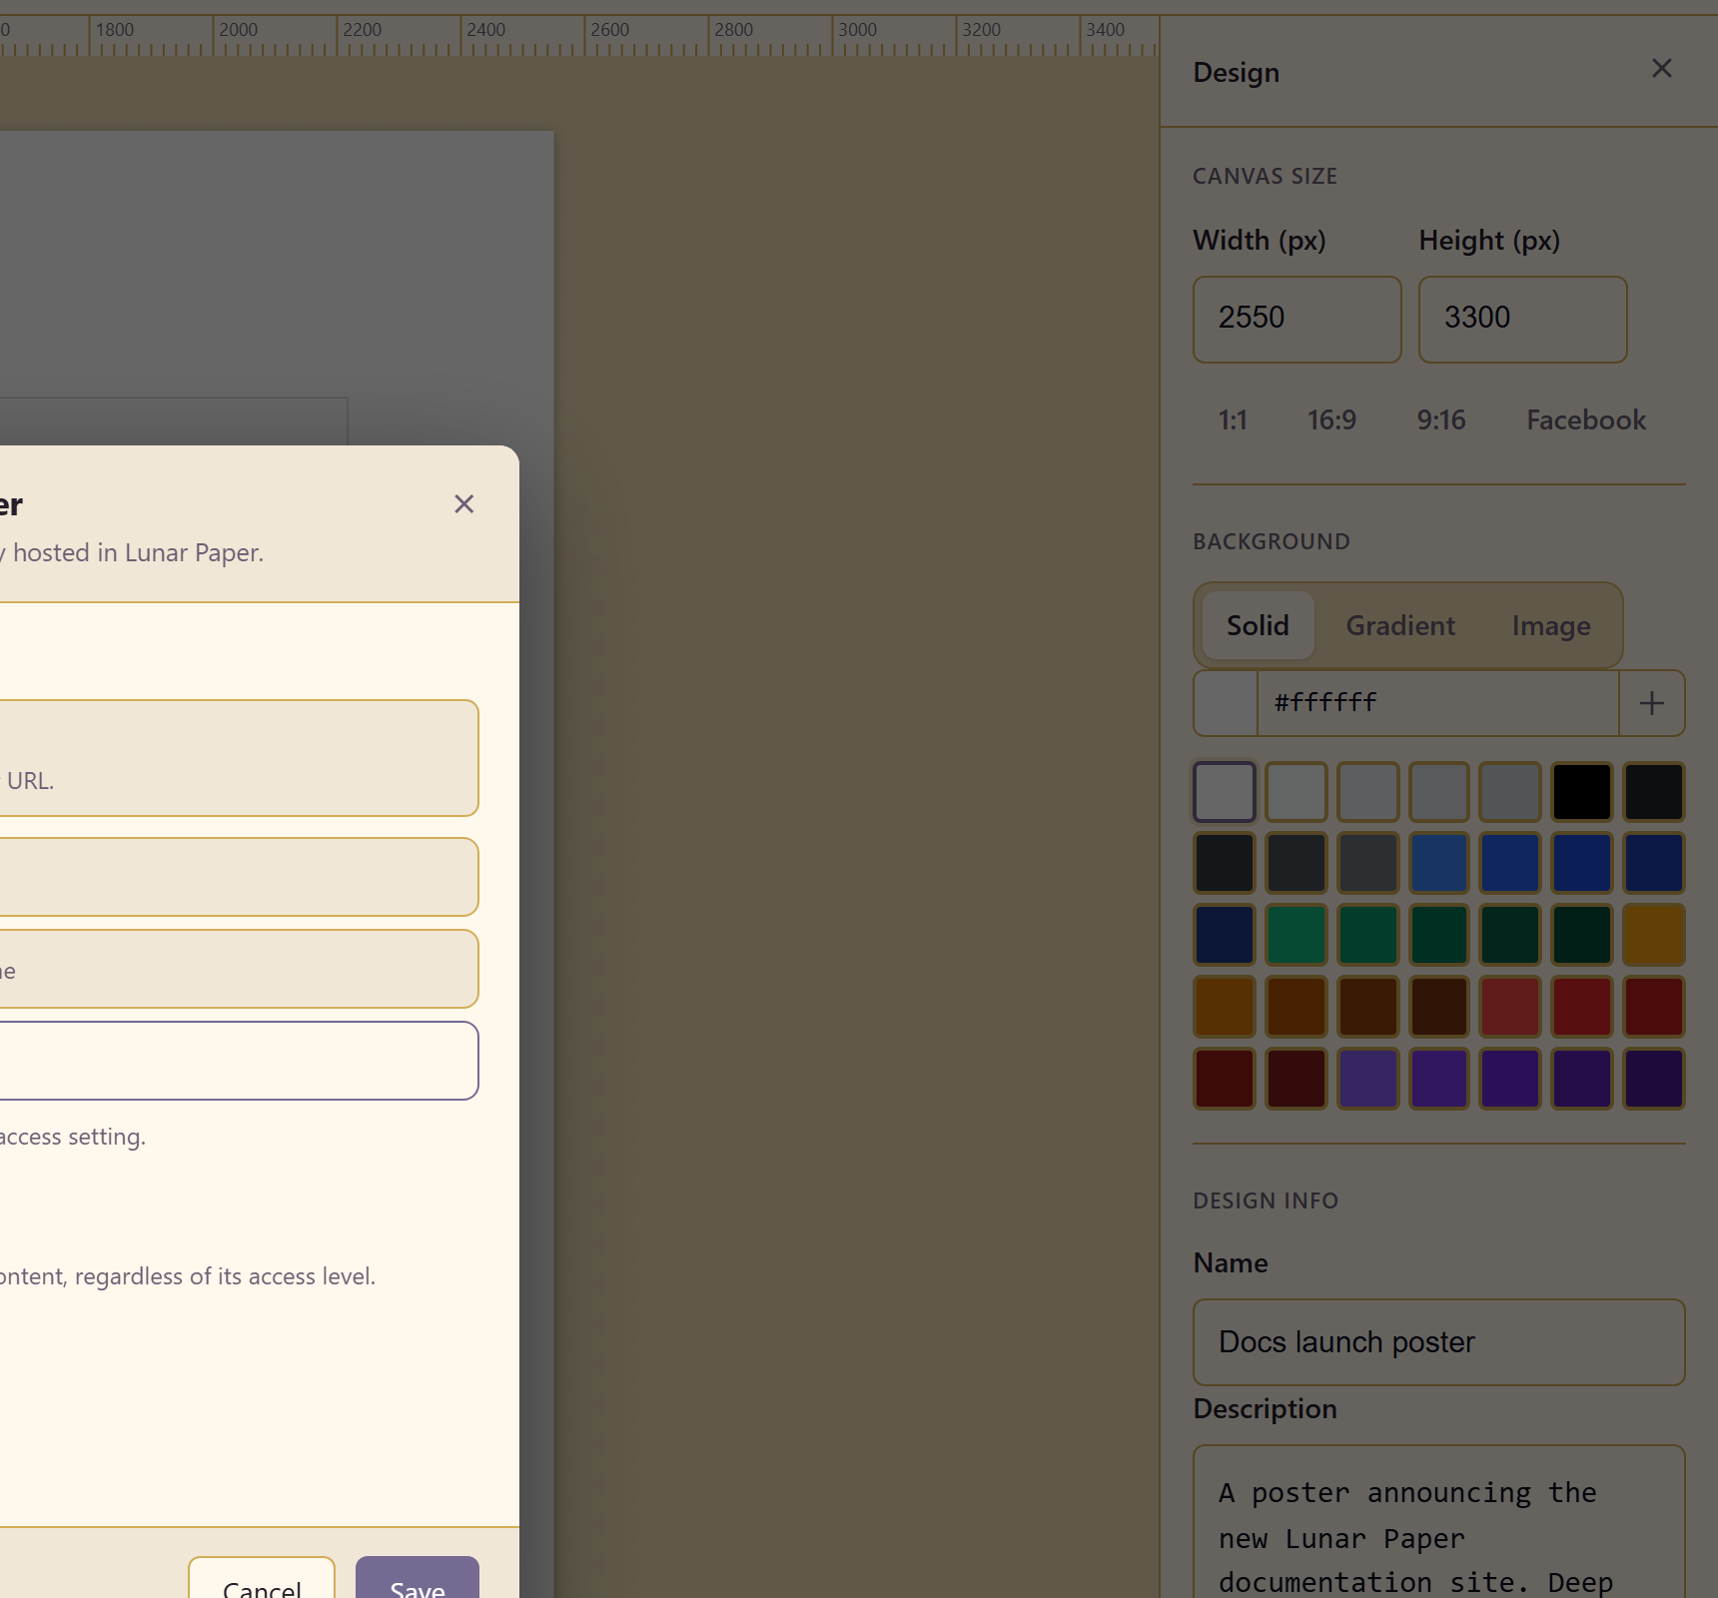Edit the Width (px) field showing 2550
This screenshot has width=1718, height=1598.
tap(1296, 320)
